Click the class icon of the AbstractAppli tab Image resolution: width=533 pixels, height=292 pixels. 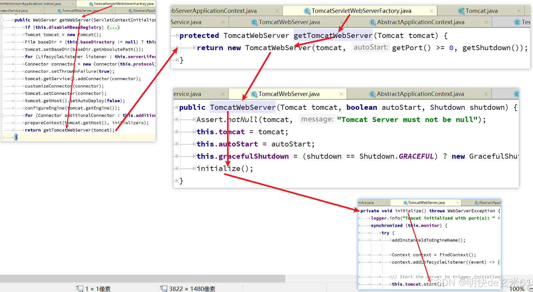pos(130,11)
